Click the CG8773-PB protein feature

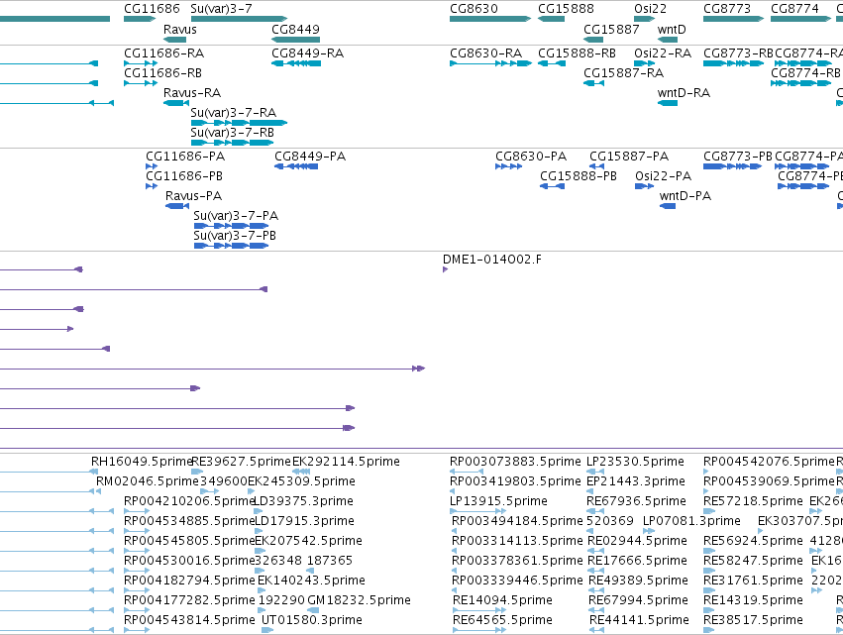point(733,166)
